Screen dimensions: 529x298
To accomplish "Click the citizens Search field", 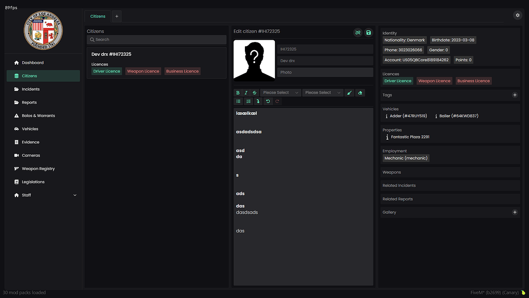I will coord(157,40).
